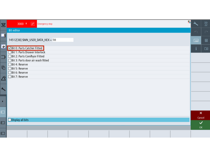Click the Emergency stop alarm text
Viewport: 210px width, 157px height.
coord(45,24)
